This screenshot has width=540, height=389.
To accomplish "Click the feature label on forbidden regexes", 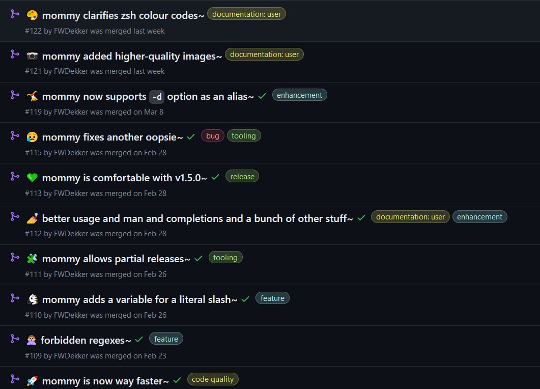I will tap(166, 339).
